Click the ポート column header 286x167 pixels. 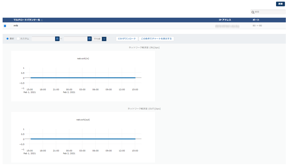pos(256,20)
